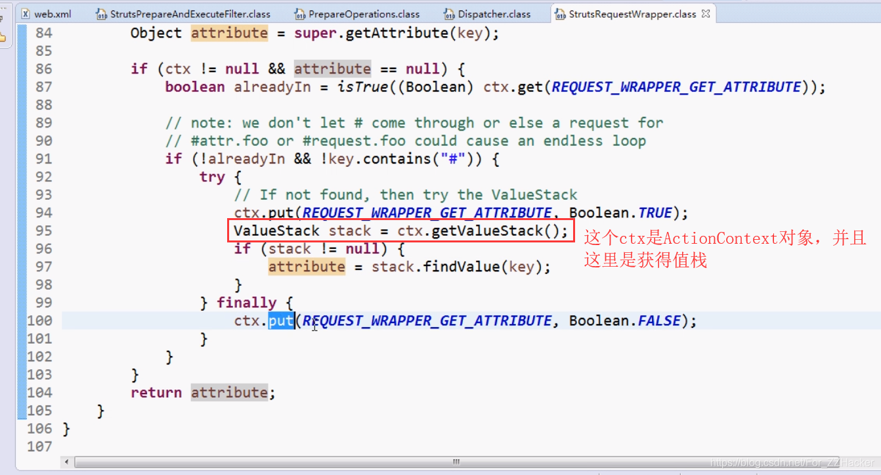
Task: Click line number 84 in the gutter
Action: point(43,33)
